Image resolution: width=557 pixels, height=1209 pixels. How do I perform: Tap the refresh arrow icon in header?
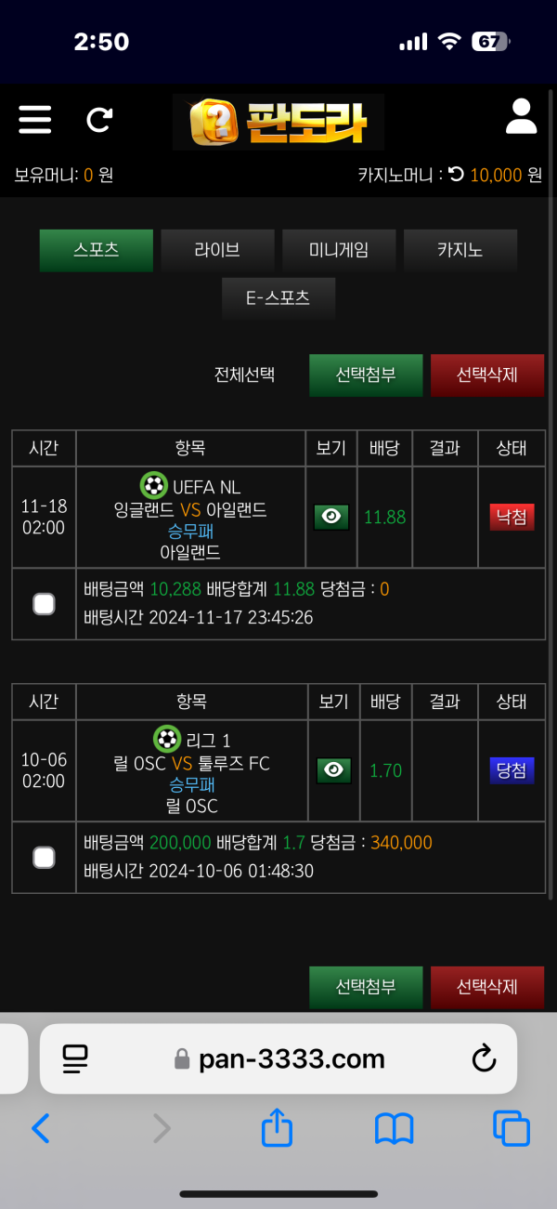point(99,120)
